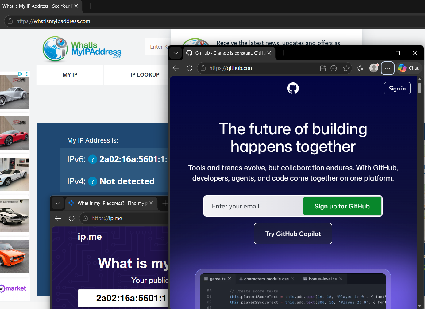The width and height of the screenshot is (425, 309).
Task: Expand tab list in ip.me window
Action: [58, 203]
